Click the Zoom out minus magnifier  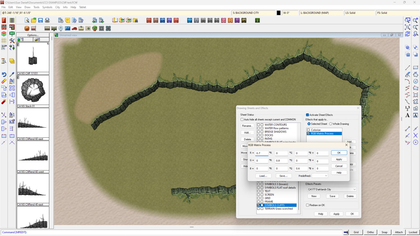(416, 27)
